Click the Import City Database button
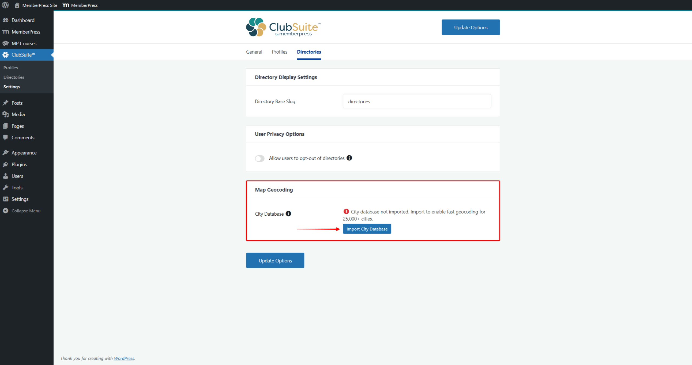This screenshot has height=365, width=692. pyautogui.click(x=367, y=229)
